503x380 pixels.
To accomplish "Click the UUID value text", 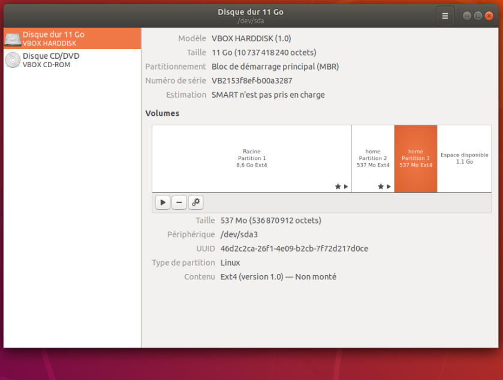I will tap(294, 248).
